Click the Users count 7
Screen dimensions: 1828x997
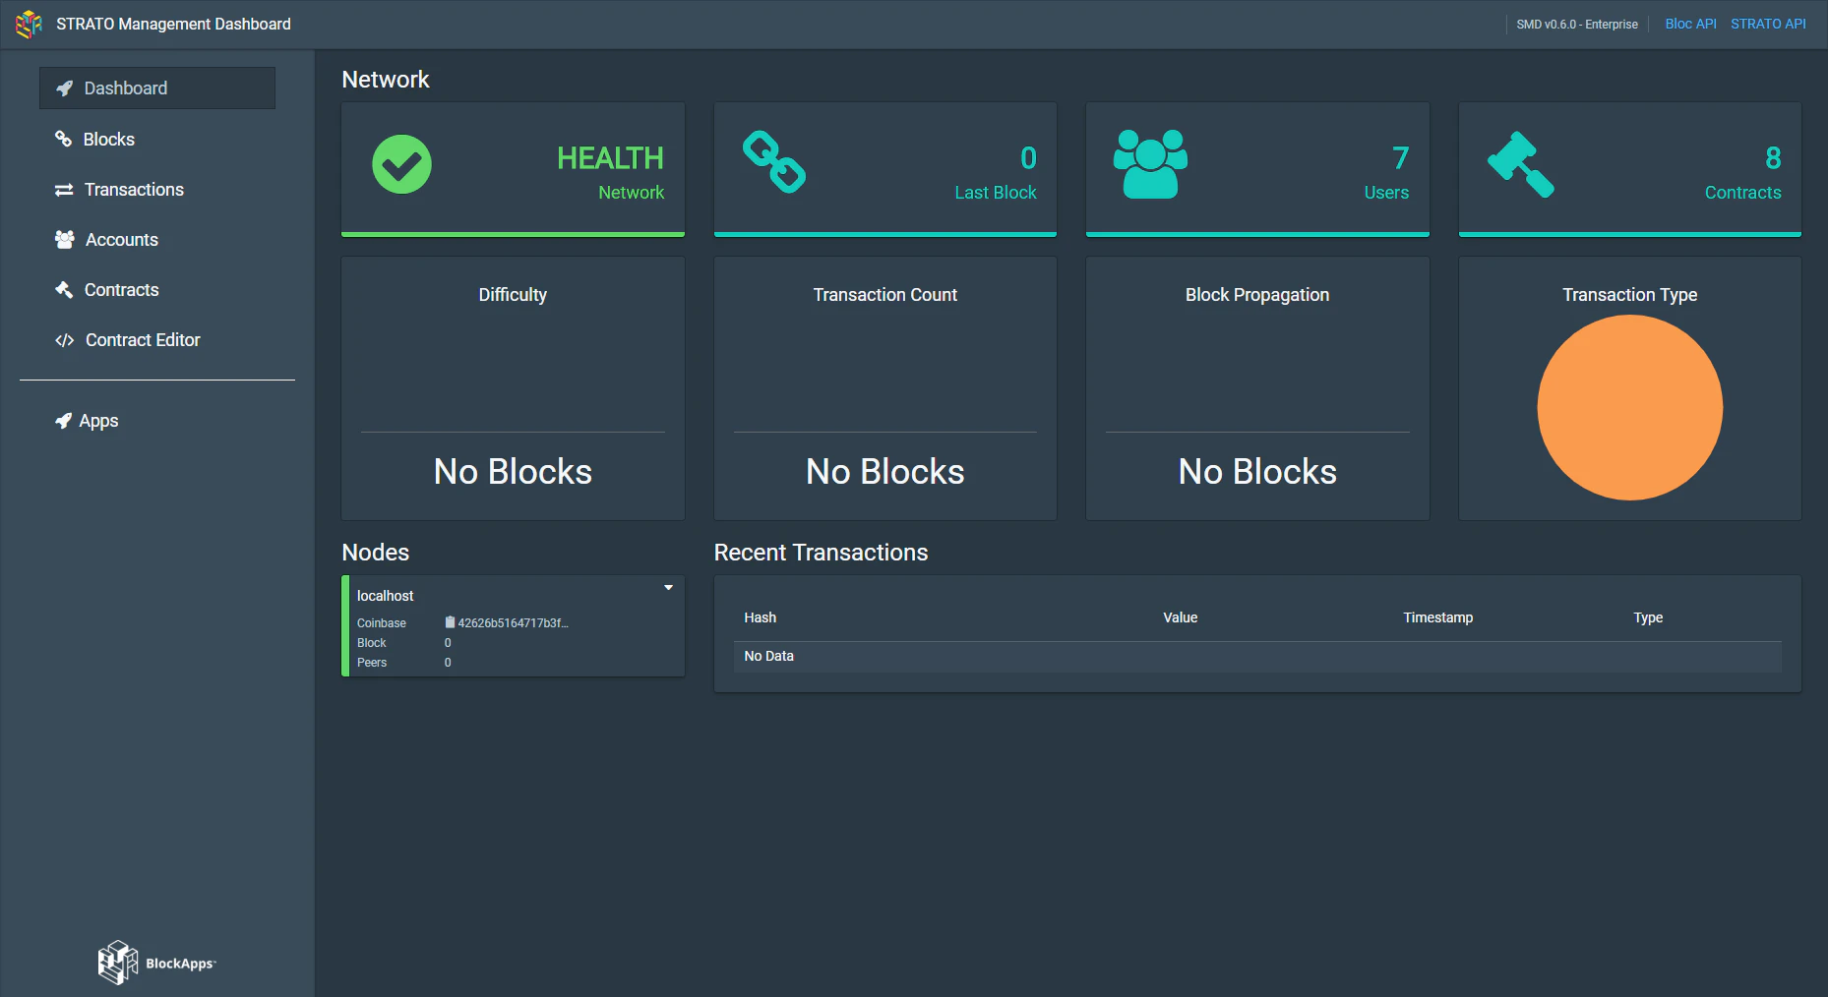1400,158
